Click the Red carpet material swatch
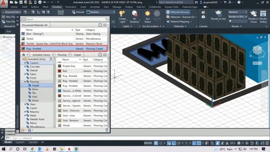The width and height of the screenshot is (270, 152). [59, 71]
